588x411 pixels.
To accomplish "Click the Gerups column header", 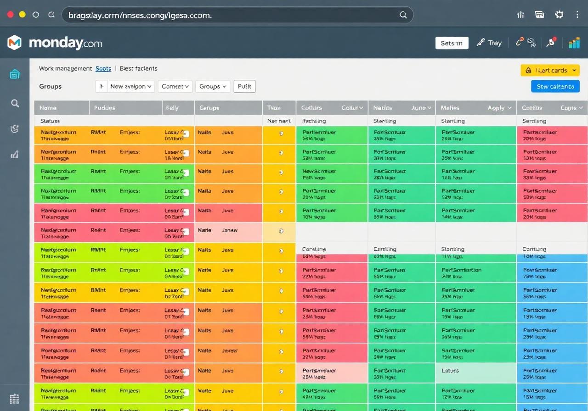I will 228,108.
